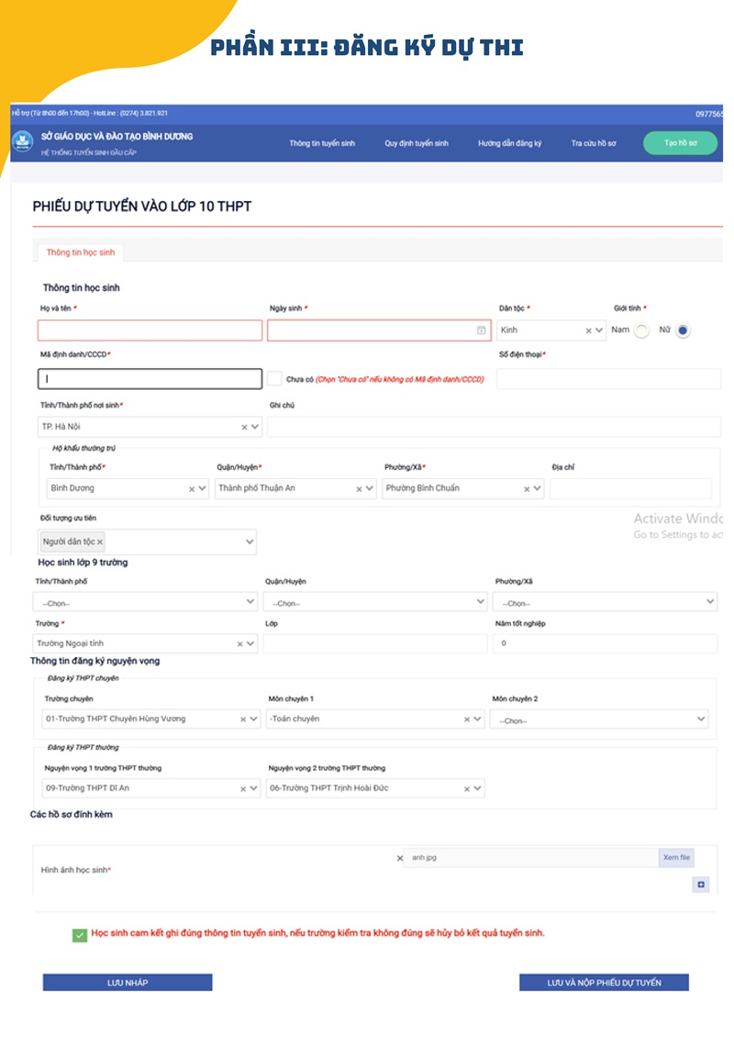Select the Nữ gender radio button

pos(683,330)
